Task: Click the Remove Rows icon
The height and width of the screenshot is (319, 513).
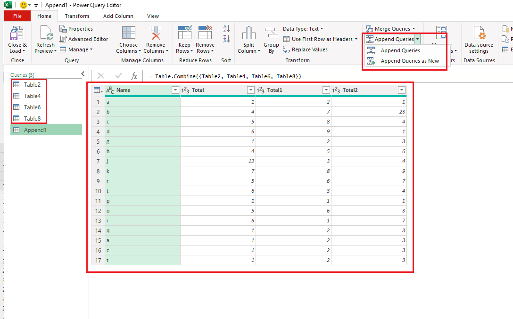Action: [x=205, y=33]
